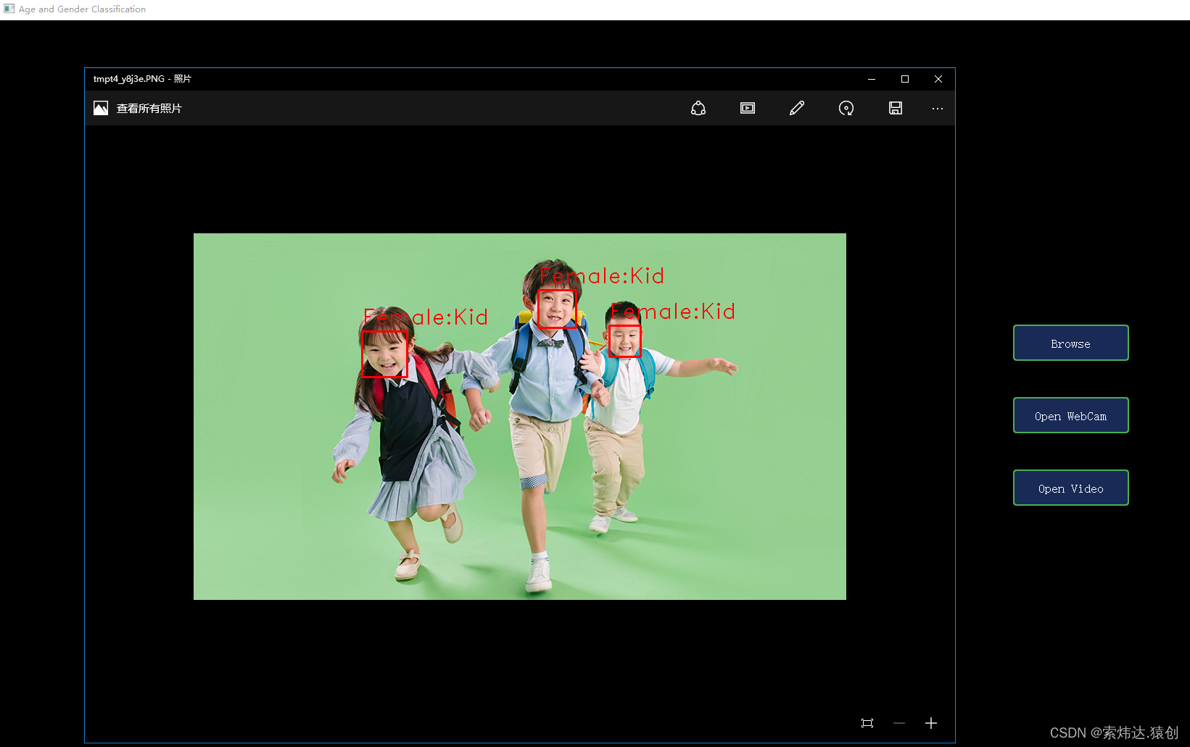Open the webcam with Open WebCam

coord(1070,415)
